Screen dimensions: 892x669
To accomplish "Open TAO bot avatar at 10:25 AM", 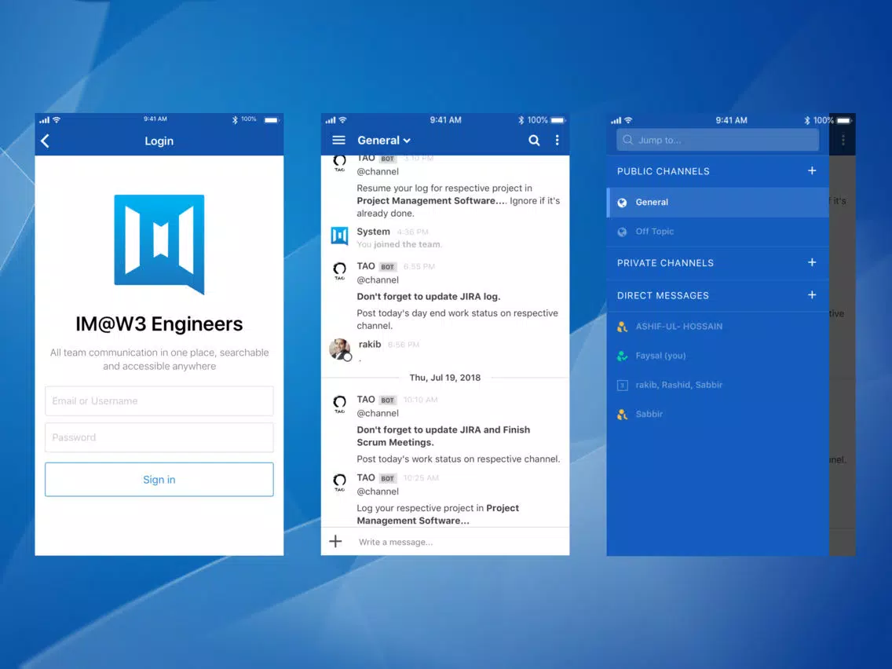I will click(x=340, y=481).
